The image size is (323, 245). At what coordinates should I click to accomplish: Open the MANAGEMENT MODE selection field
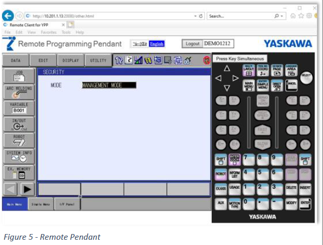(109, 85)
